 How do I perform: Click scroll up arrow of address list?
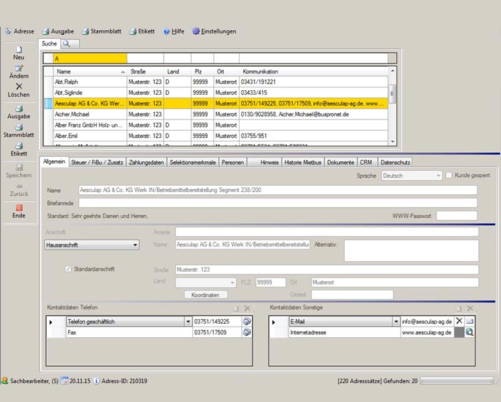pos(392,71)
